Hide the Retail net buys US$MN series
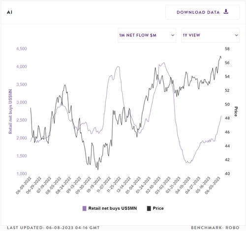The width and height of the screenshot is (246, 231). pyautogui.click(x=113, y=208)
